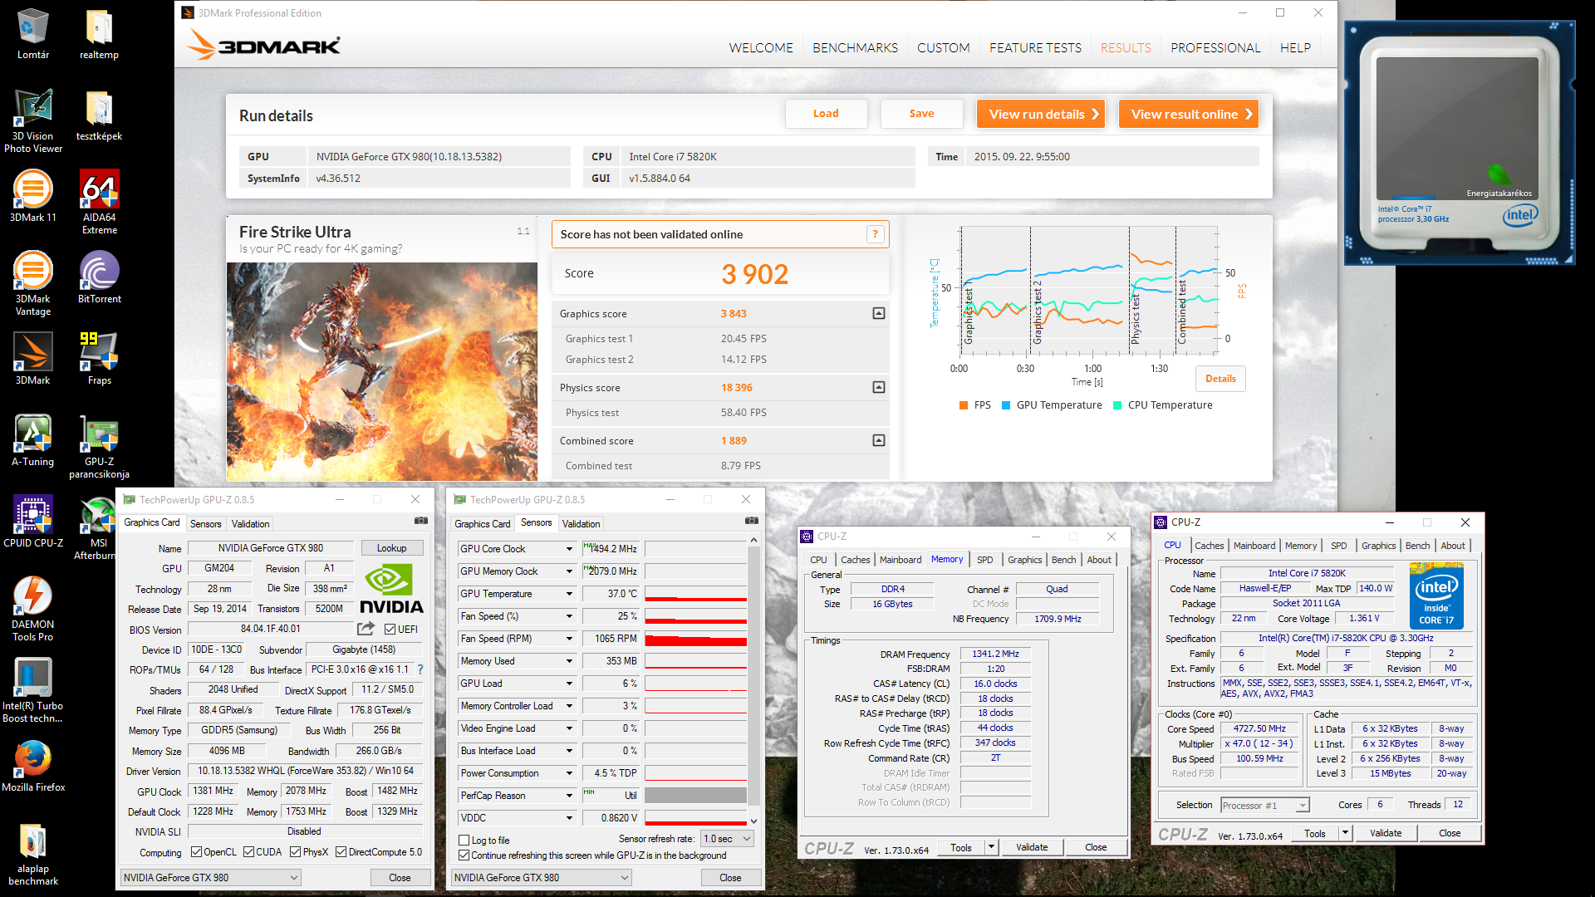Click screenshot camera icon in GPU-Z Graphics Card window
Image resolution: width=1595 pixels, height=897 pixels.
pos(421,521)
